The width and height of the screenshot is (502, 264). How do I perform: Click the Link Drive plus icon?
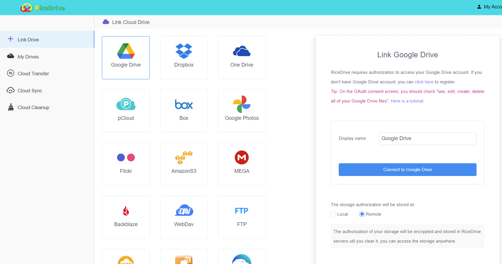click(10, 39)
